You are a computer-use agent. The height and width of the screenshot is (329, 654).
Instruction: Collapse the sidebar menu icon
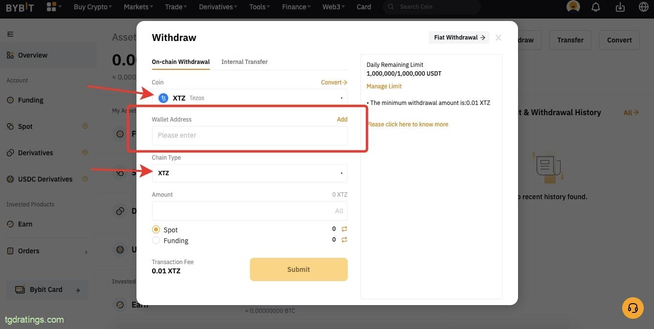tap(10, 34)
